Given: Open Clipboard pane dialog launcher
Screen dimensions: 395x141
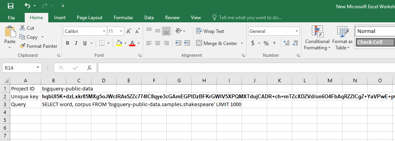Looking at the screenshot, I should point(59,55).
